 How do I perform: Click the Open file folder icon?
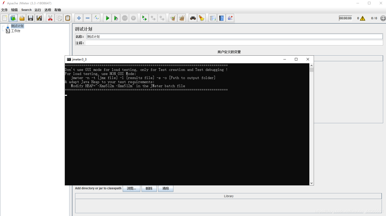(x=22, y=18)
